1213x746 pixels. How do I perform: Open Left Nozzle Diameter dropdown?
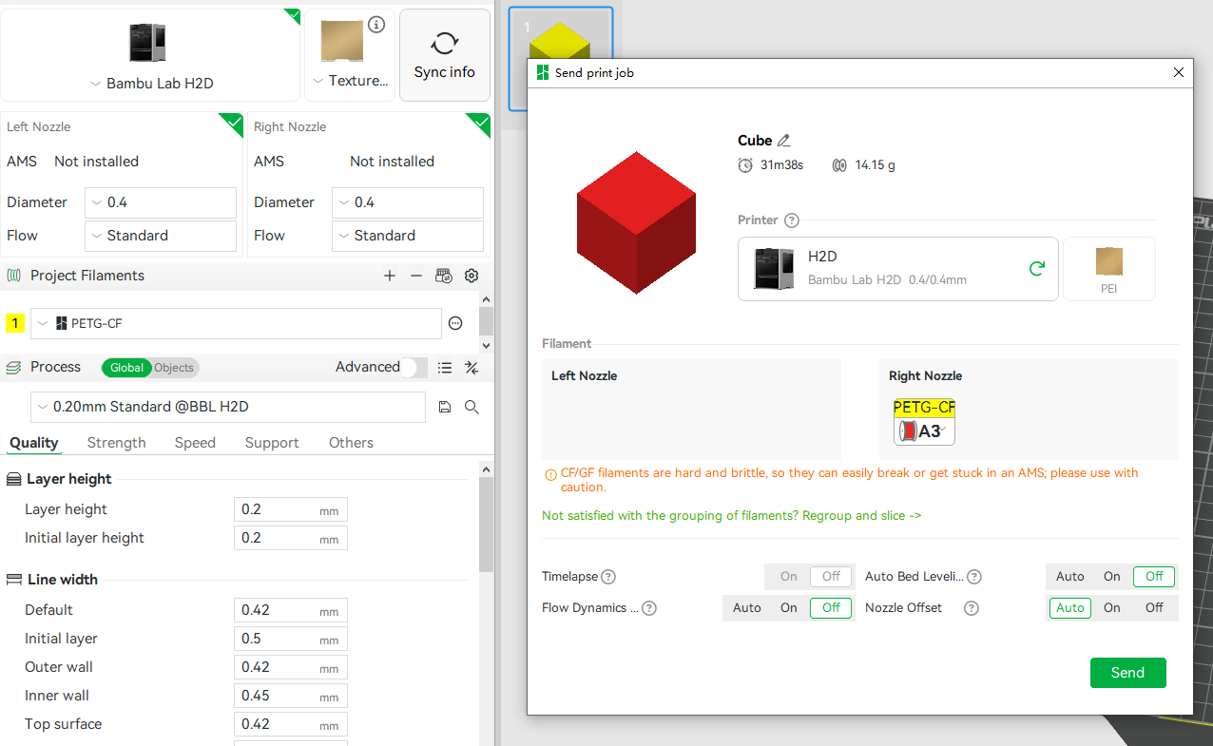161,202
